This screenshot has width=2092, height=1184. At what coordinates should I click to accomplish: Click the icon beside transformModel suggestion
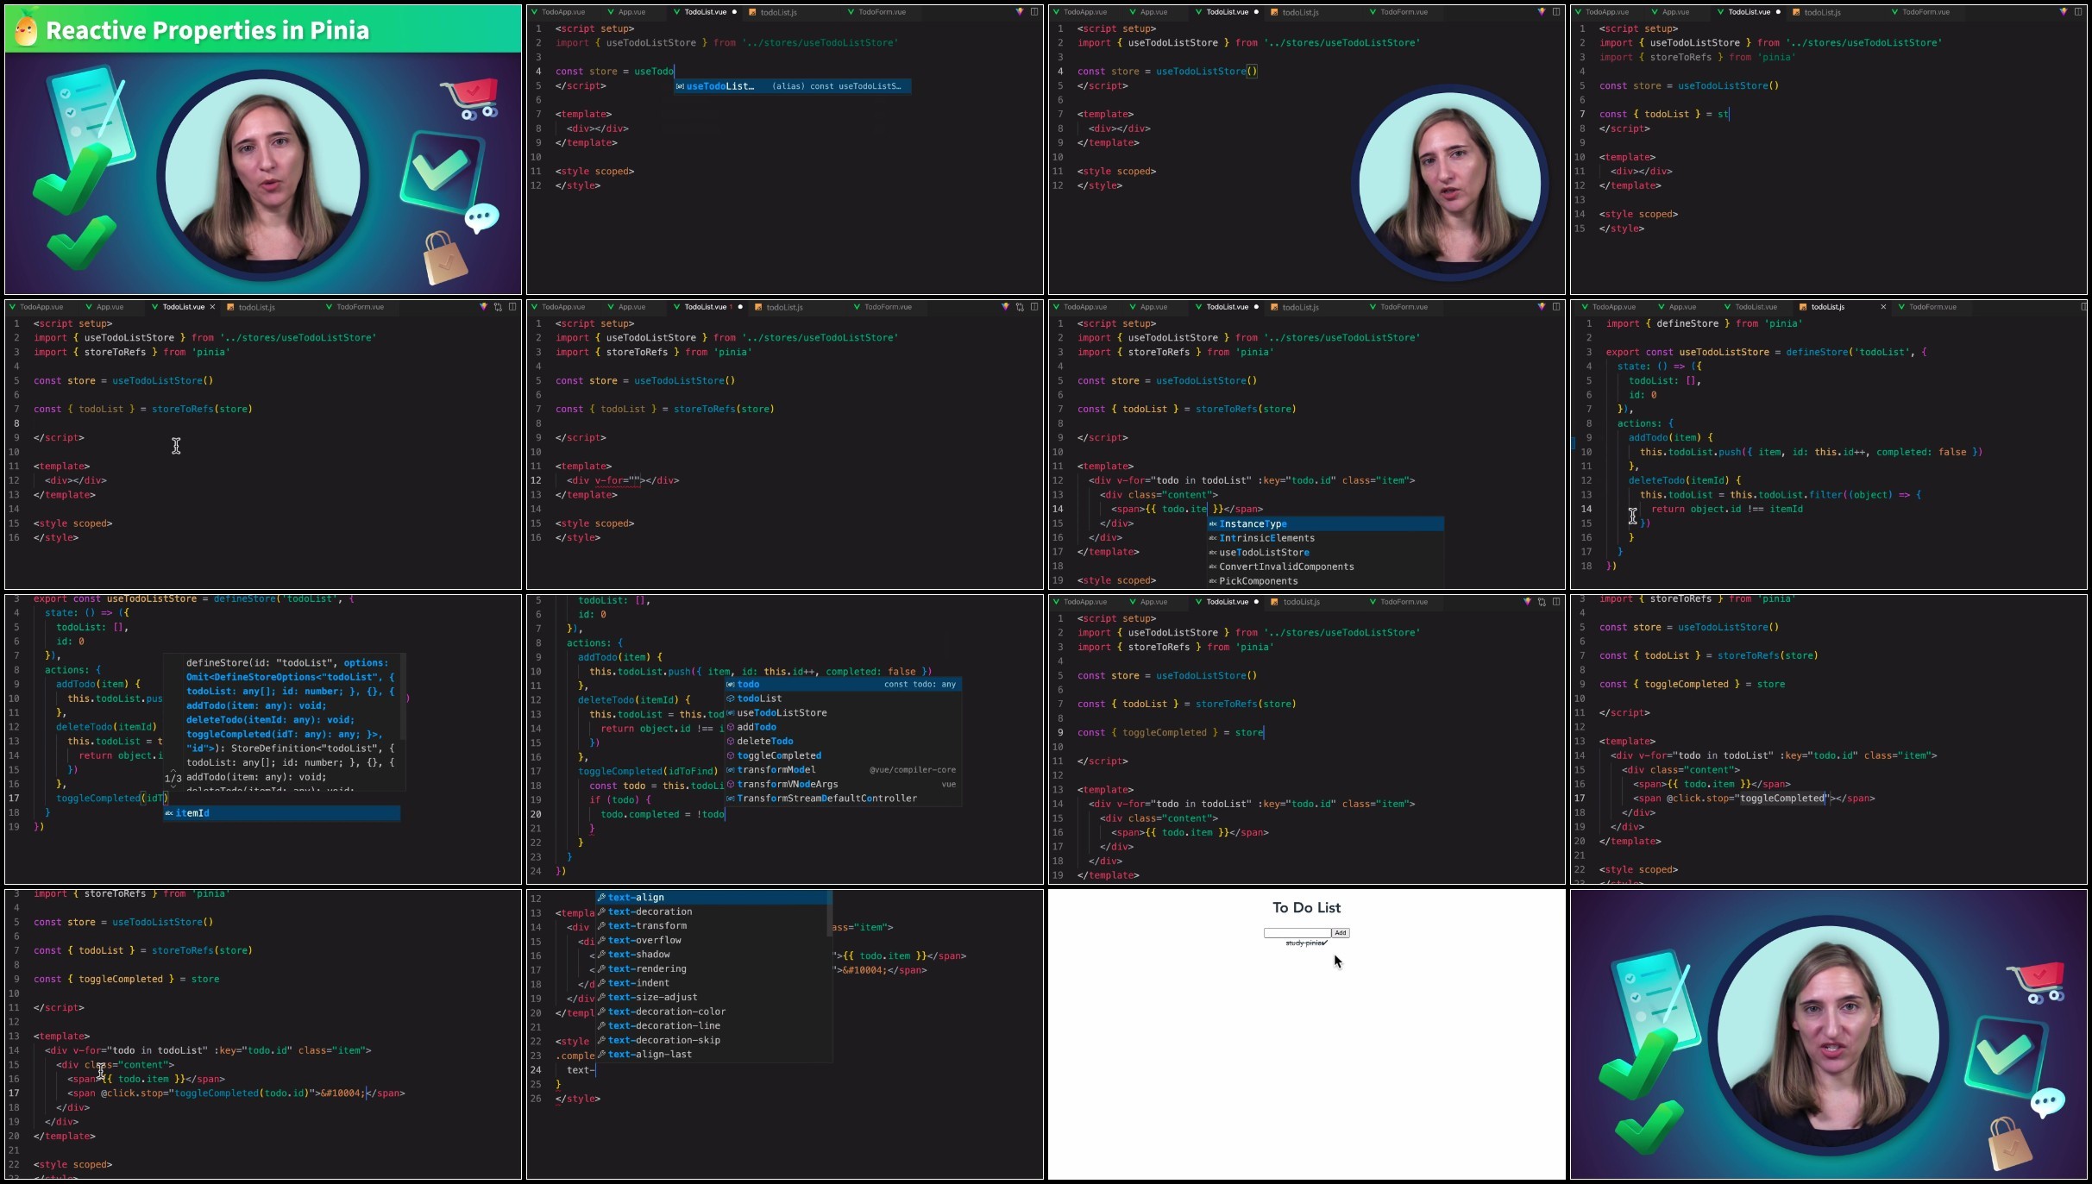(731, 770)
